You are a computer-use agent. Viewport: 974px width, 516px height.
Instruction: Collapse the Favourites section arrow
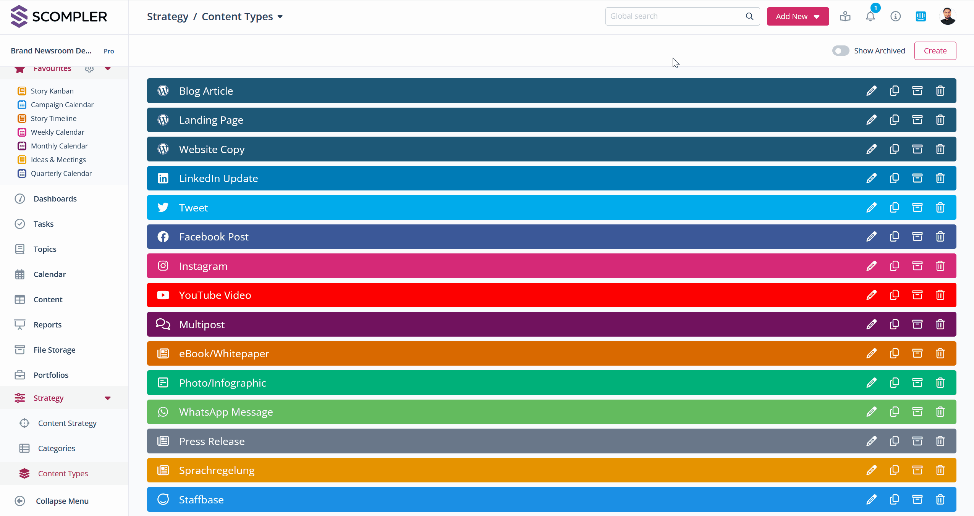click(x=108, y=69)
